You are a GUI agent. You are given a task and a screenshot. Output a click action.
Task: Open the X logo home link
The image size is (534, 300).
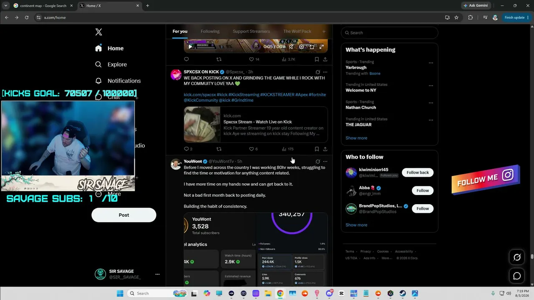[x=98, y=32]
